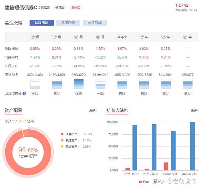
Task: Click the blue bar for 2021-06-30
Action: pyautogui.click(x=154, y=147)
